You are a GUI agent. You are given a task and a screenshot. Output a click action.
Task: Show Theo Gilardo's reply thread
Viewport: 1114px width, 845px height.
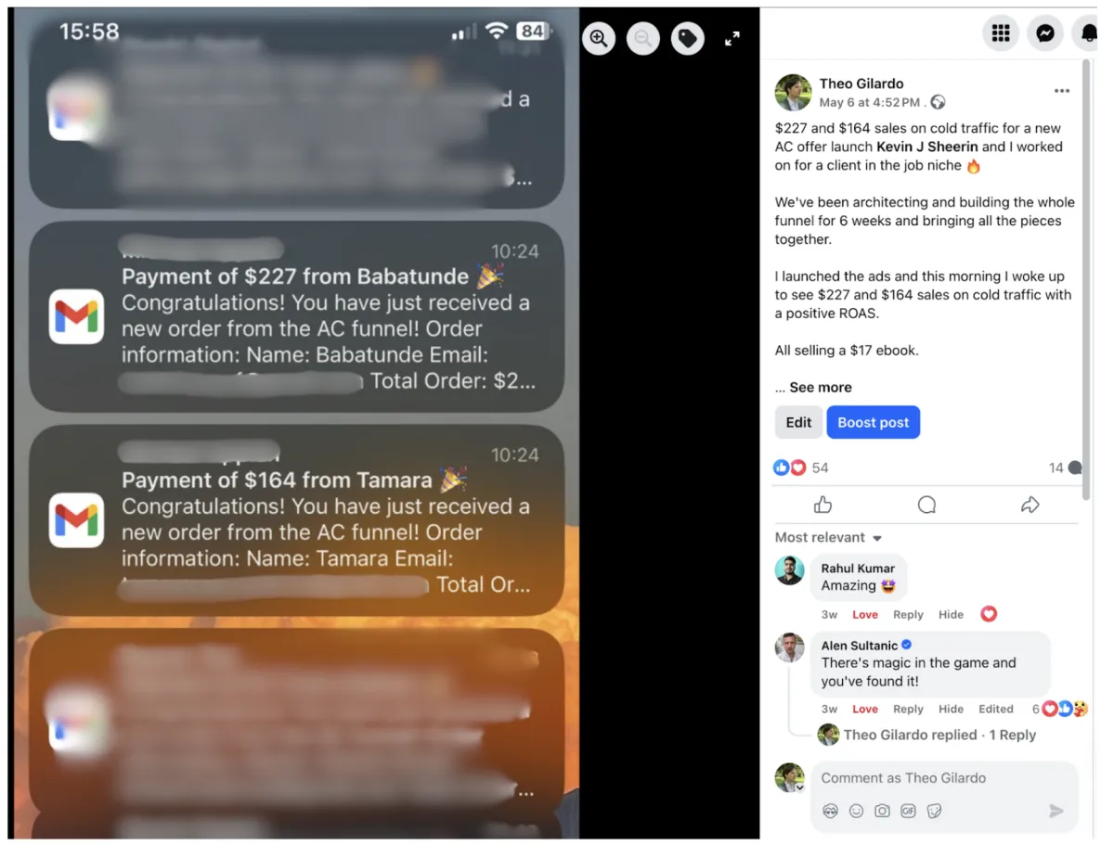click(939, 735)
